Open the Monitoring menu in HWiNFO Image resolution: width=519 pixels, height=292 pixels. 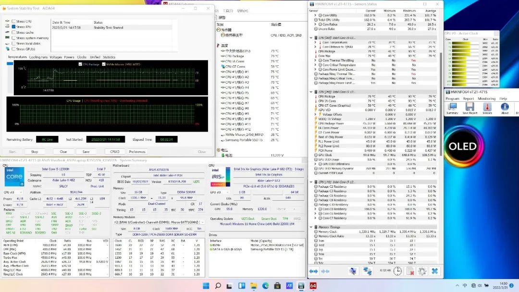[x=486, y=98]
